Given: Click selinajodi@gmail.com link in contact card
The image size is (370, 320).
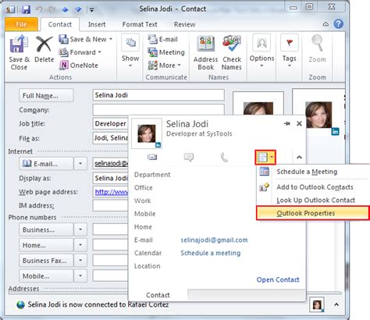Looking at the screenshot, I should [214, 240].
